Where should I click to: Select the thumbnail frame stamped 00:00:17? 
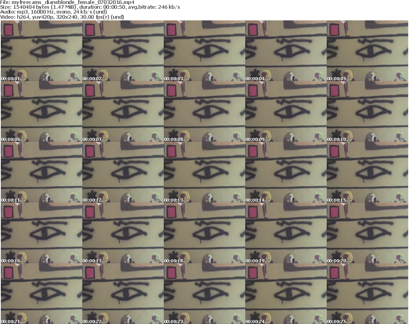123,233
